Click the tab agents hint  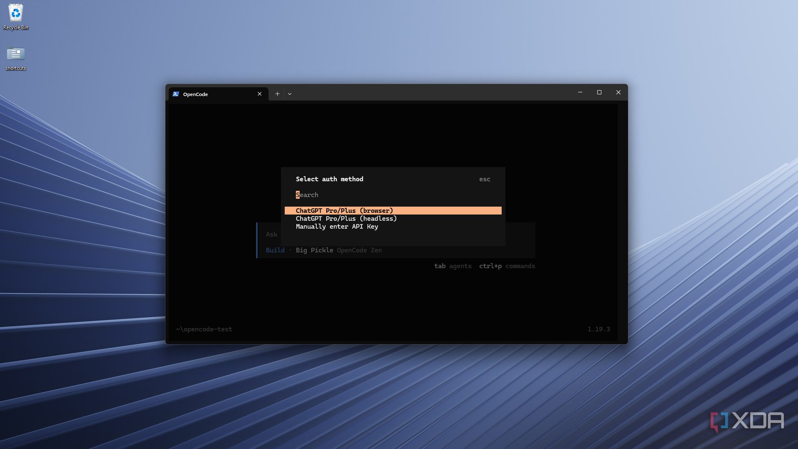coord(453,266)
